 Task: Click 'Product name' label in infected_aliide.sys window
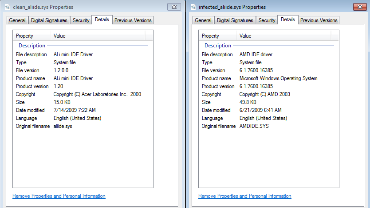[216, 78]
